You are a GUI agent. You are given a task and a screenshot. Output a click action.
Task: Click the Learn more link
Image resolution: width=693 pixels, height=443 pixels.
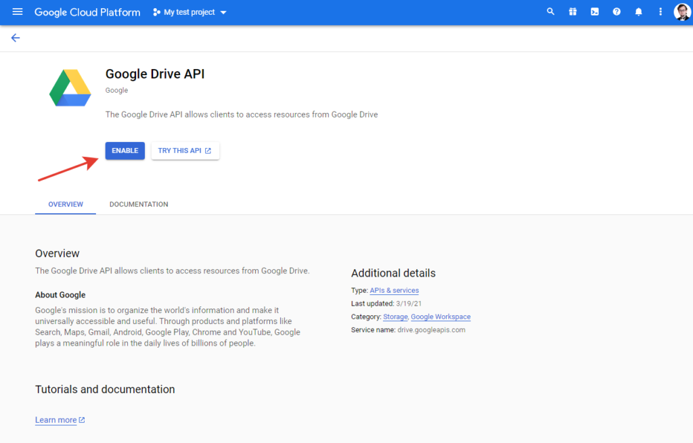[x=56, y=420]
